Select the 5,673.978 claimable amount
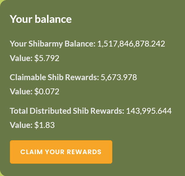Viewport: 185px width, 176px height. point(119,77)
